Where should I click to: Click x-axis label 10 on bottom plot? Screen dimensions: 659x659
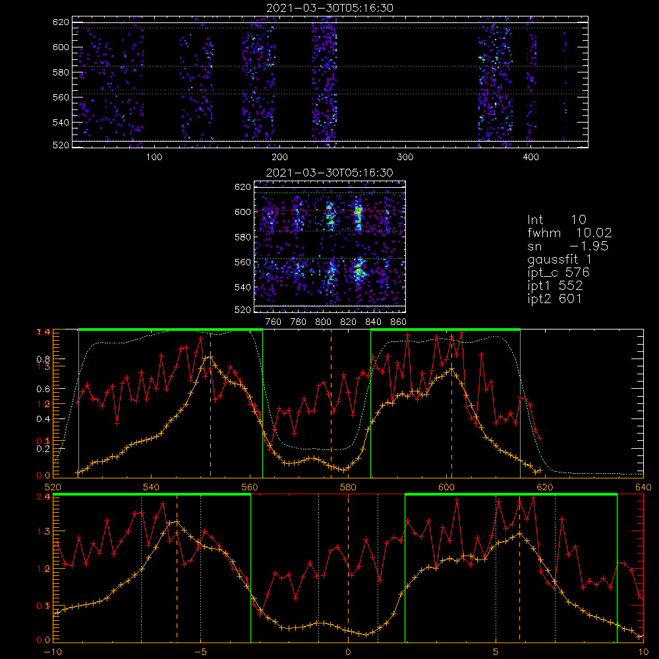pos(643,652)
